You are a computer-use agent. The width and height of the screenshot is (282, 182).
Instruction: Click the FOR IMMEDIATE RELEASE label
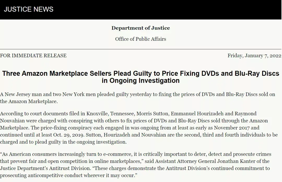point(33,55)
